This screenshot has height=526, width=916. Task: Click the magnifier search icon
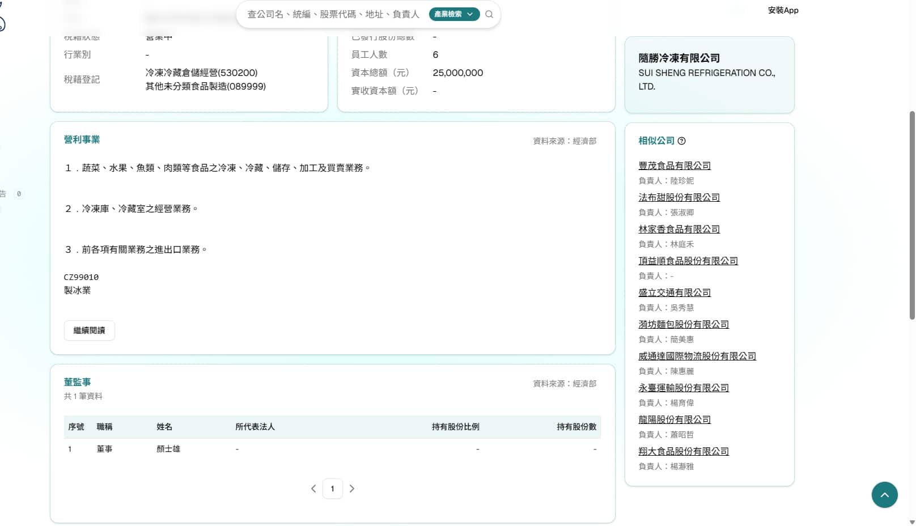click(x=489, y=14)
